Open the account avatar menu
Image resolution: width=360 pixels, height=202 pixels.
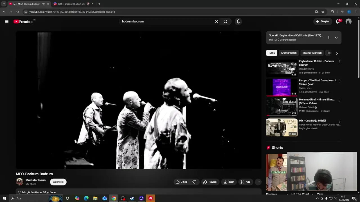pyautogui.click(x=348, y=22)
